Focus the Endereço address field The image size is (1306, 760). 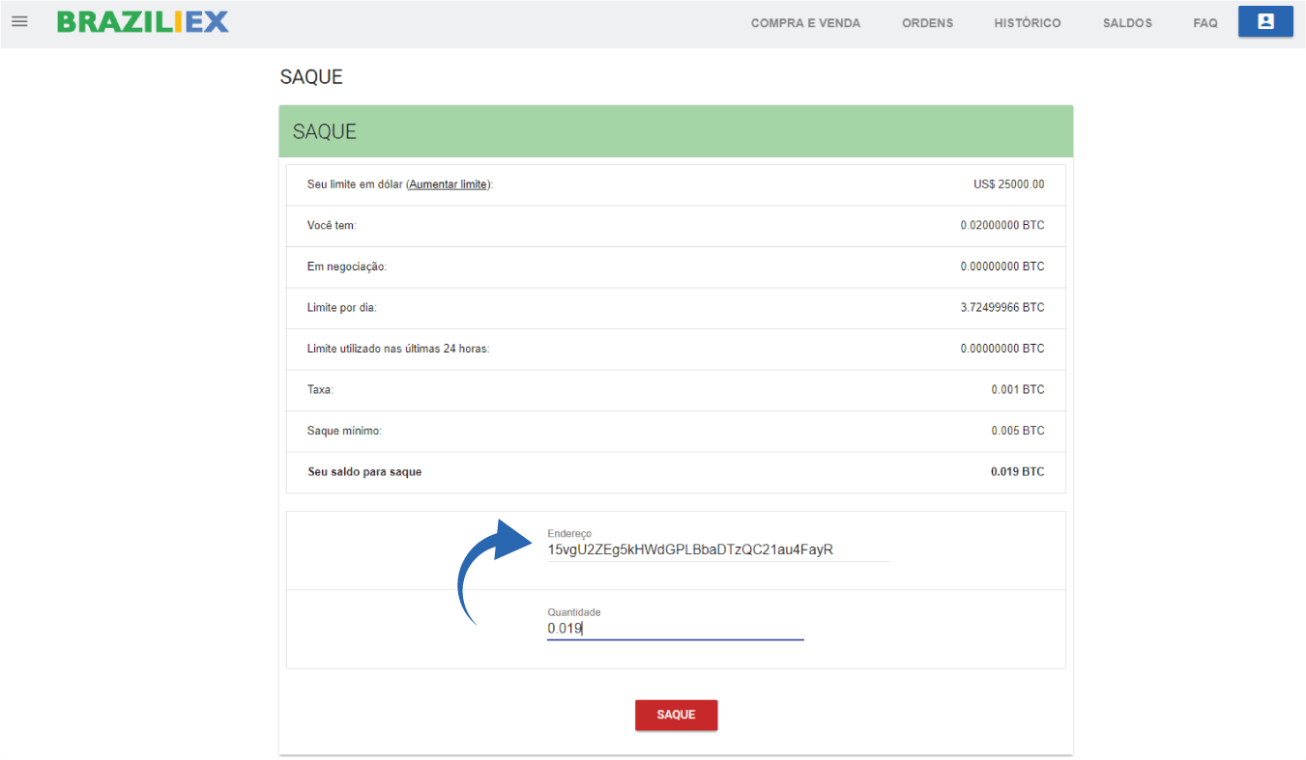pyautogui.click(x=716, y=550)
